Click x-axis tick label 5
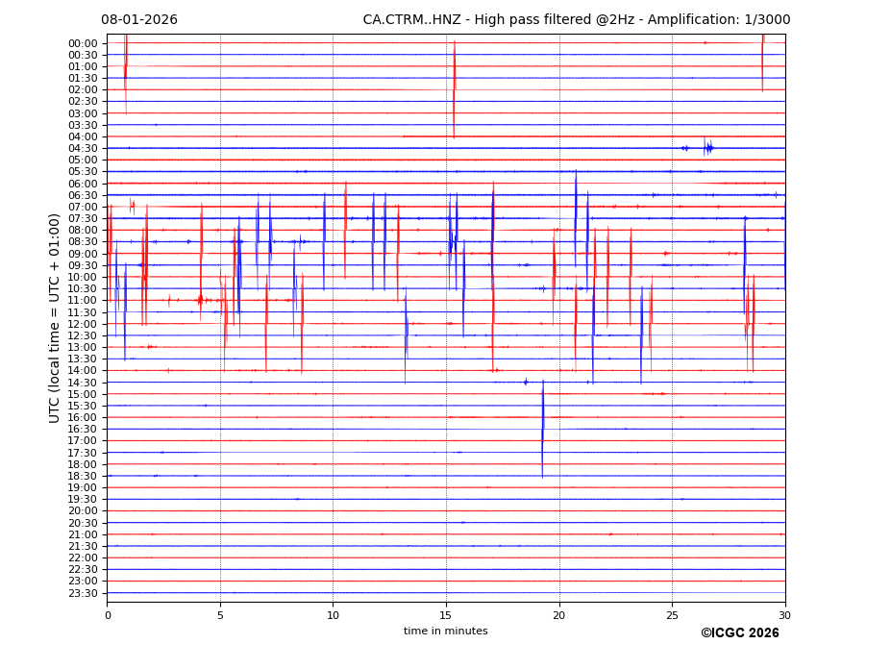 [x=220, y=615]
